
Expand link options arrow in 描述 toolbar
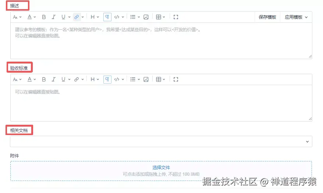(82, 17)
